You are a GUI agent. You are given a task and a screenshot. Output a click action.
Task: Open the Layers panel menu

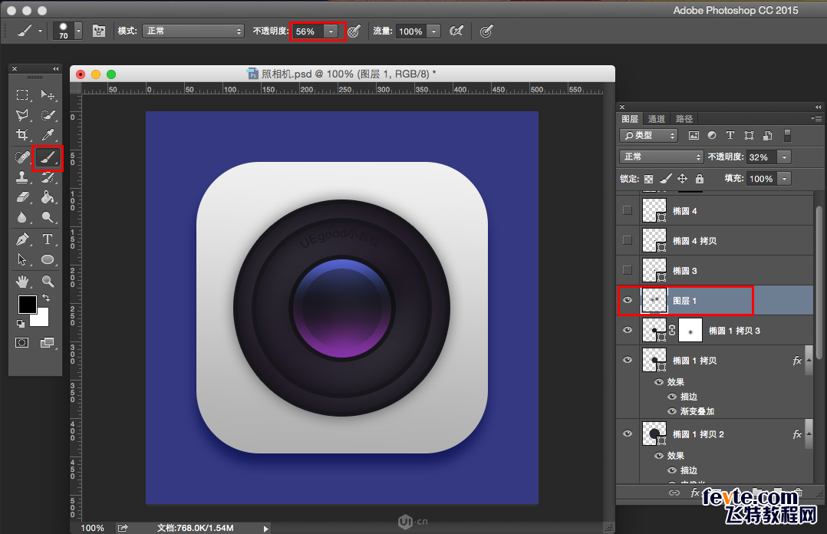[816, 119]
